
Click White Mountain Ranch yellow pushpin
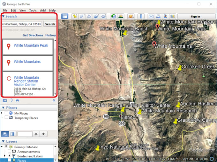point(125,33)
